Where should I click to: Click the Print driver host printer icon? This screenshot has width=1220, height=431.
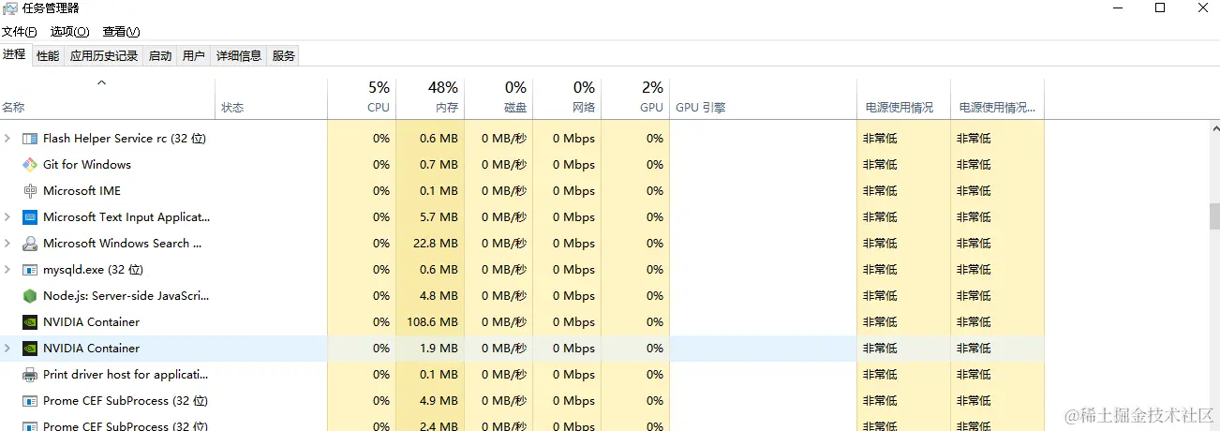point(29,375)
